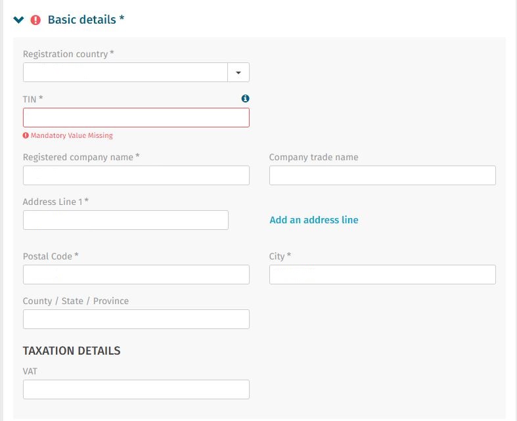
Task: Click the Add an address line link
Action: pyautogui.click(x=314, y=220)
